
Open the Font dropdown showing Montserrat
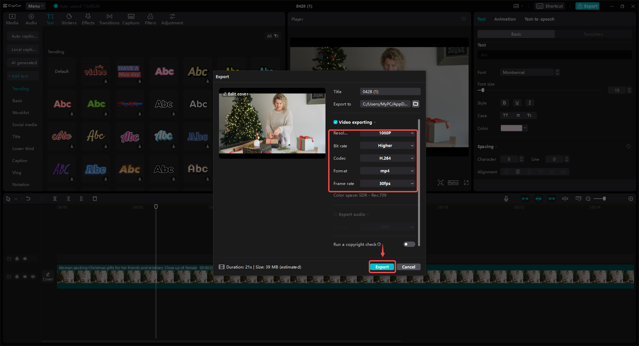[530, 72]
